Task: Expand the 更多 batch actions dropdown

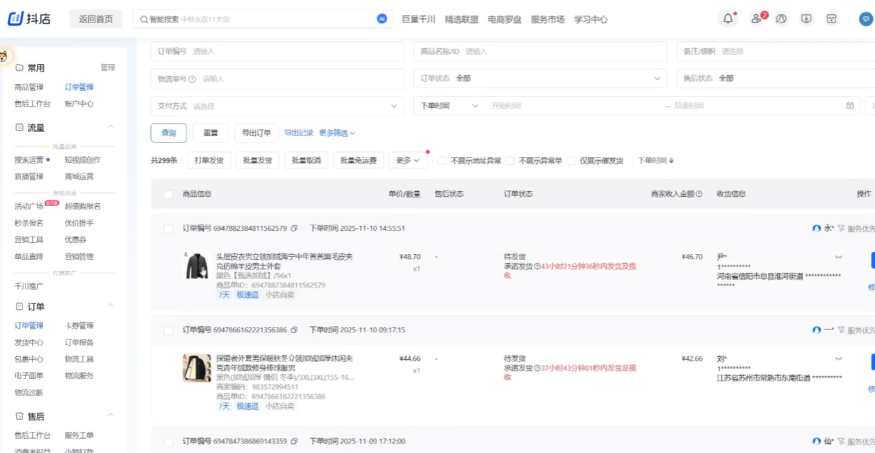Action: (408, 160)
